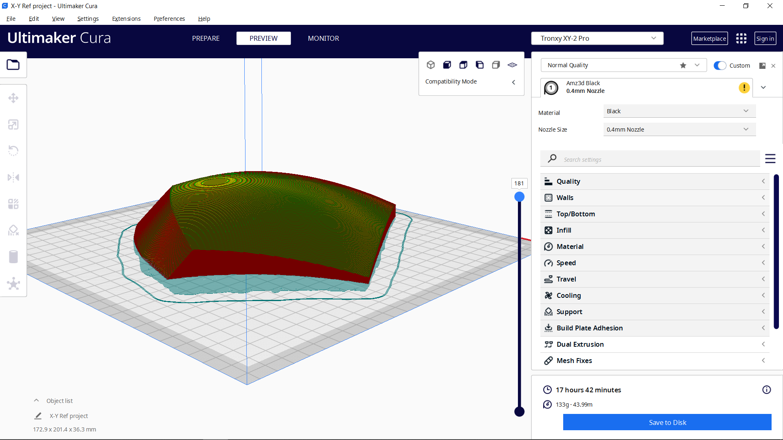783x440 pixels.
Task: Open the Tronxy XY-2 Pro printer dropdown
Action: coord(597,38)
